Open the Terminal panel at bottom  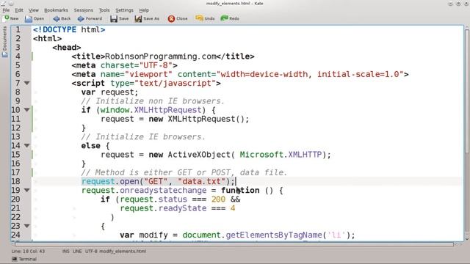[x=24, y=259]
